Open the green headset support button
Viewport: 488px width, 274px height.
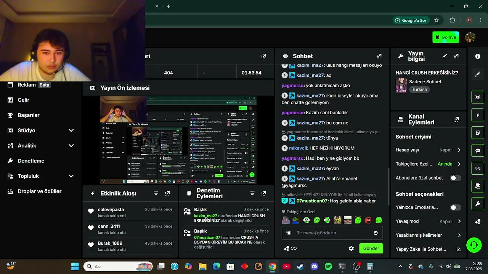pos(474,245)
